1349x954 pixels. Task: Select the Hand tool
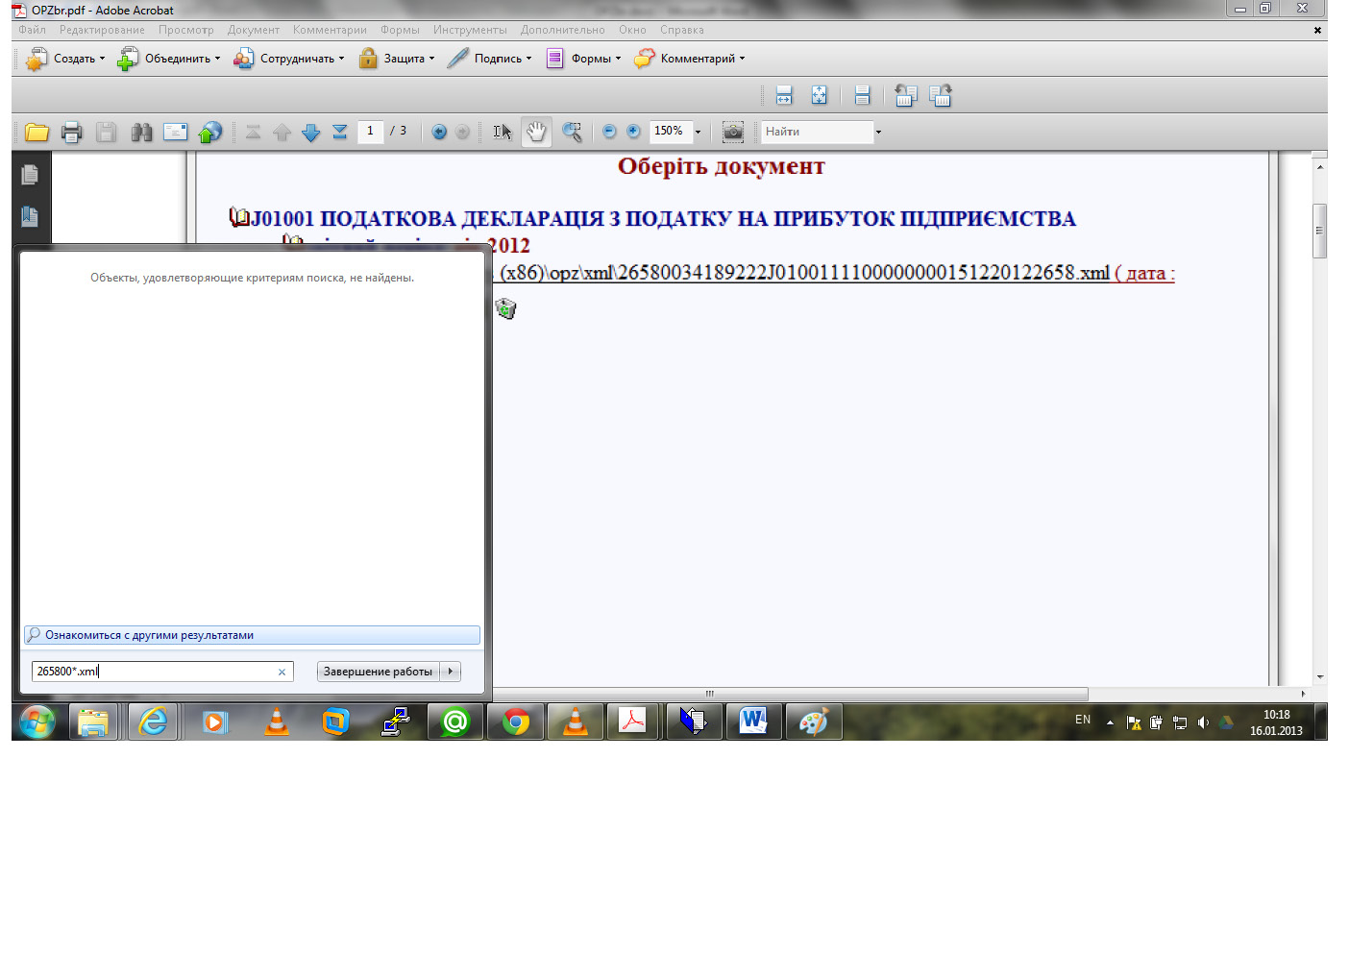click(536, 133)
